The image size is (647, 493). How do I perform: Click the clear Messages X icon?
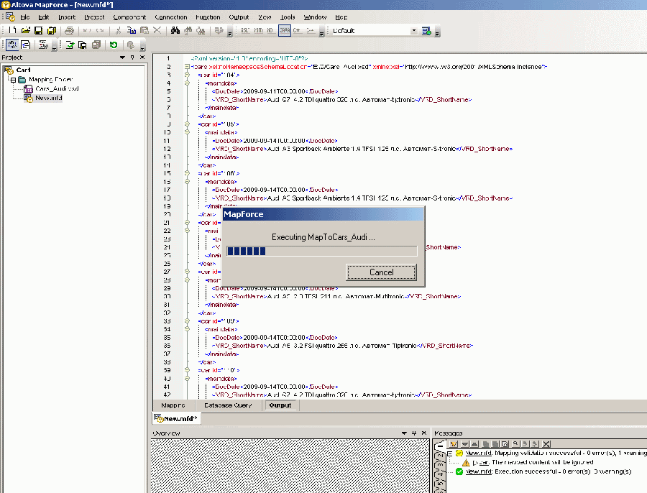[546, 444]
